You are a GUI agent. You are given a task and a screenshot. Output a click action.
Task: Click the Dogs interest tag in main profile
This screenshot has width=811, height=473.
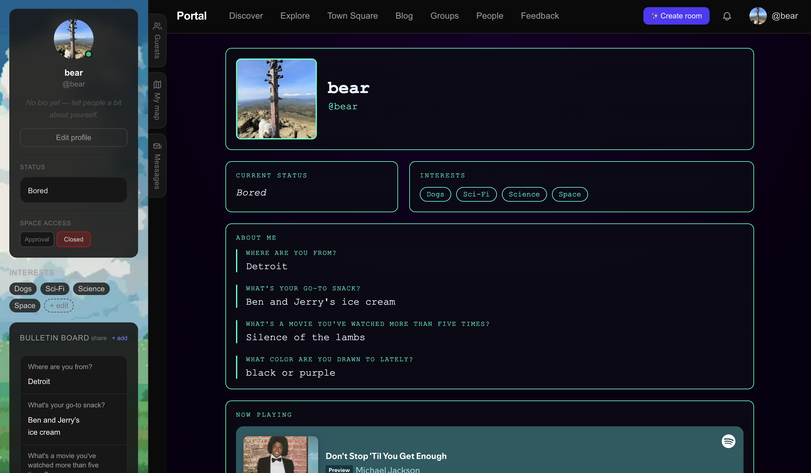[435, 194]
